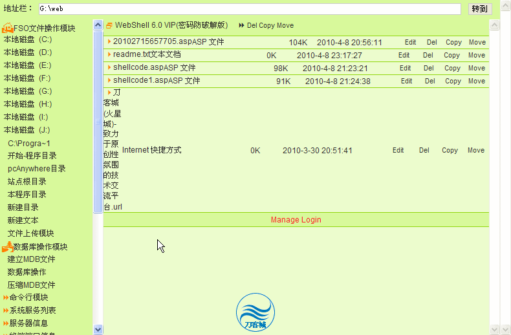Click the left pane scroll-down arrow
The width and height of the screenshot is (511, 335).
(98, 329)
